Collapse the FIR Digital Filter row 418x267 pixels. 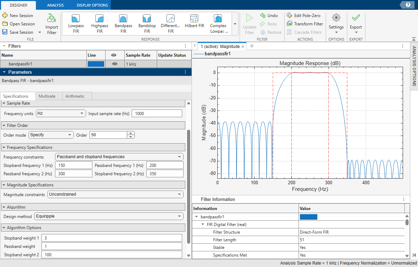coord(203,225)
